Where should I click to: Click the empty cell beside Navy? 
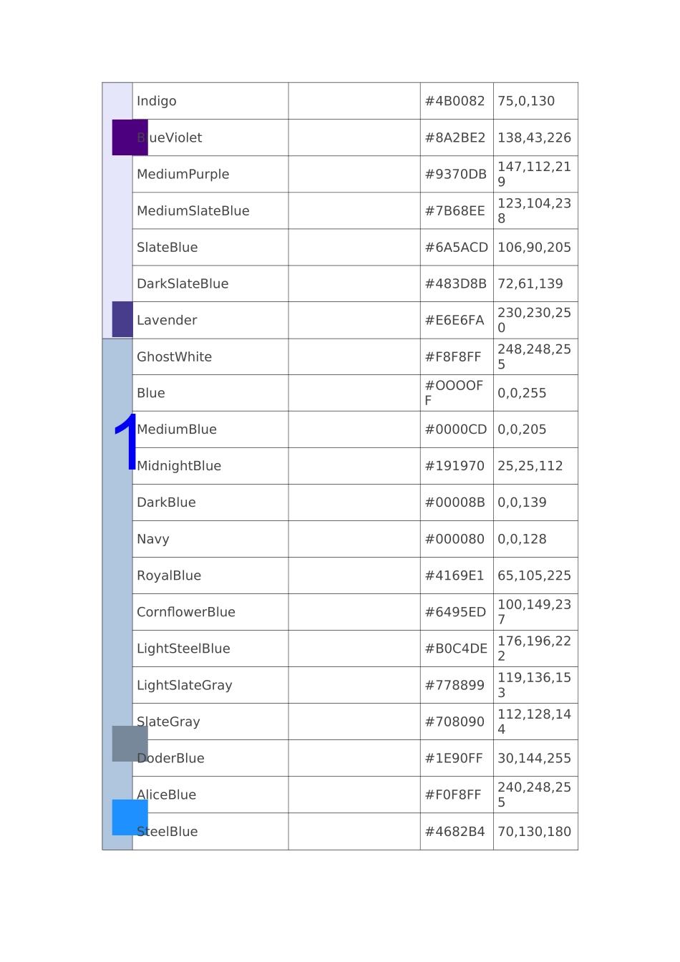point(354,539)
